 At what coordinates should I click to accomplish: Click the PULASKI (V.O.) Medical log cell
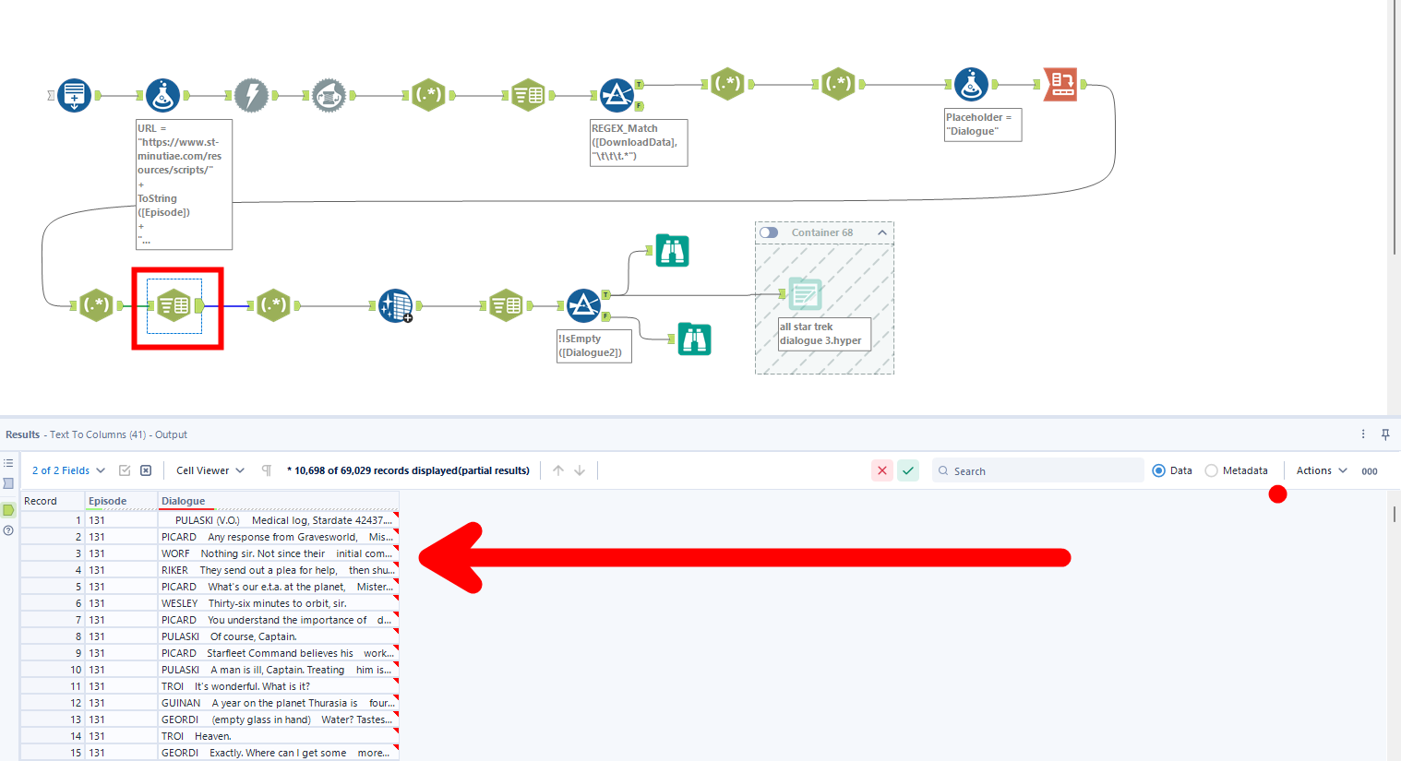click(278, 520)
